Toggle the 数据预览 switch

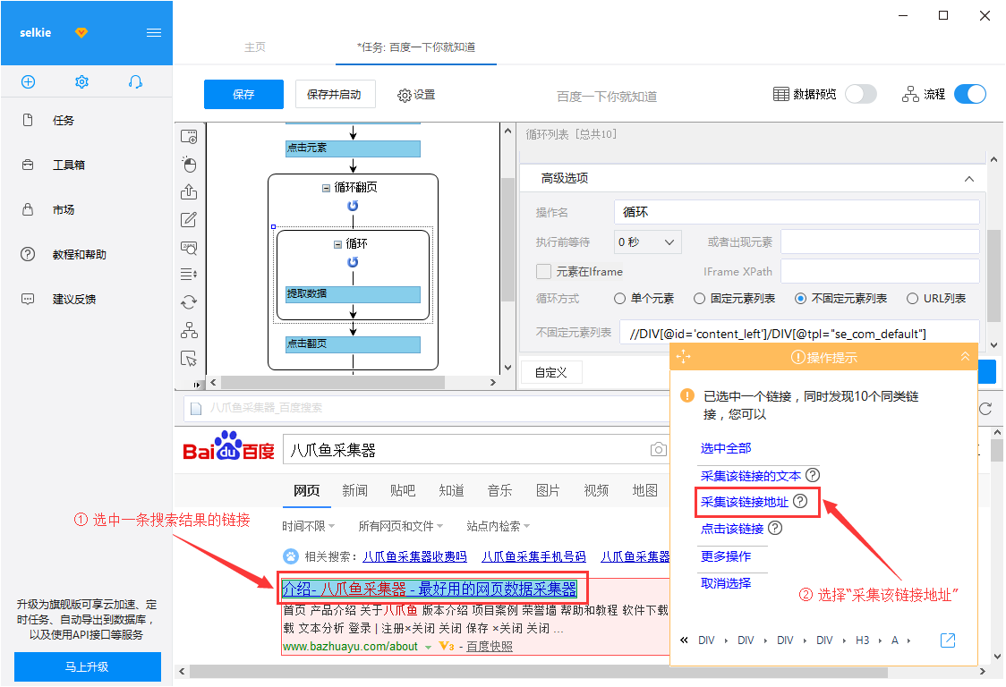tap(861, 94)
